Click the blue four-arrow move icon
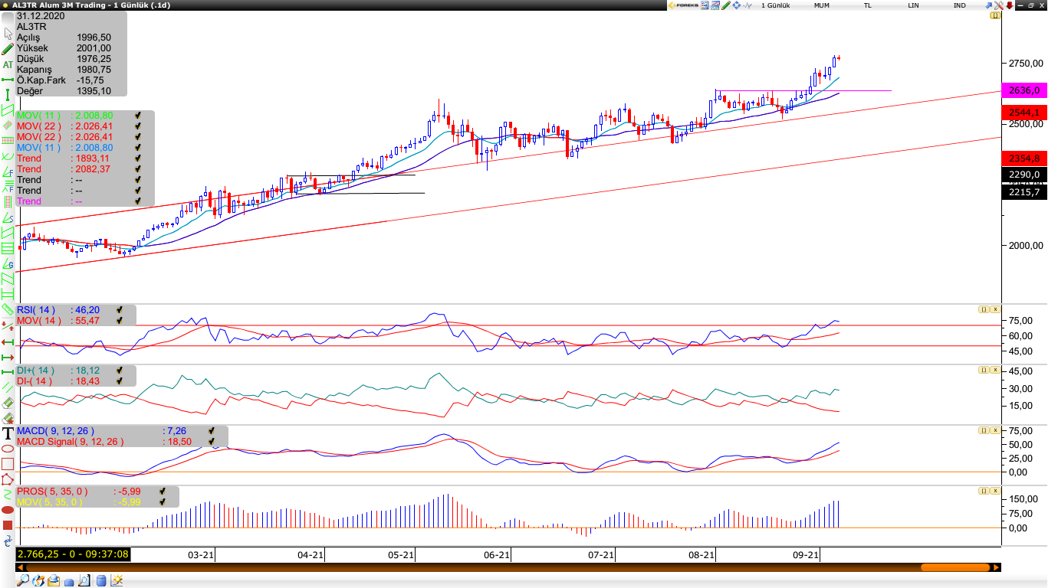The height and width of the screenshot is (588, 1058). (x=737, y=5)
